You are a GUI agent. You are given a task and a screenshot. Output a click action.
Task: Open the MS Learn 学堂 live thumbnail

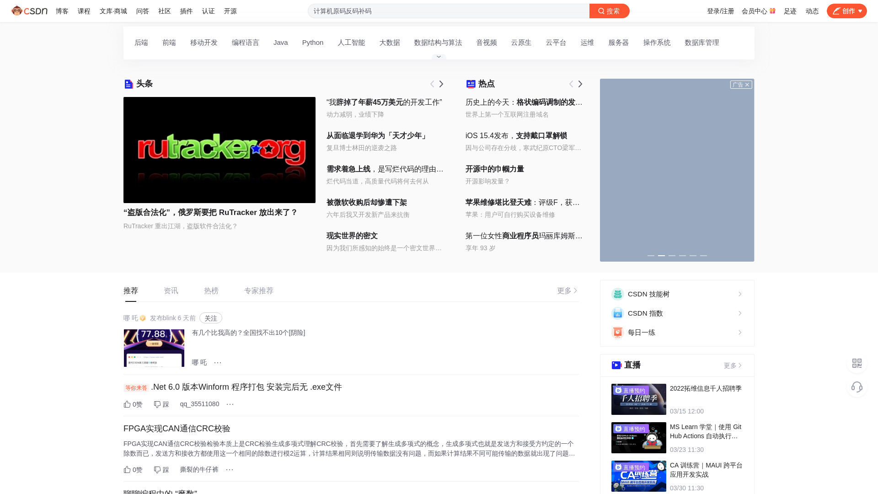click(639, 438)
